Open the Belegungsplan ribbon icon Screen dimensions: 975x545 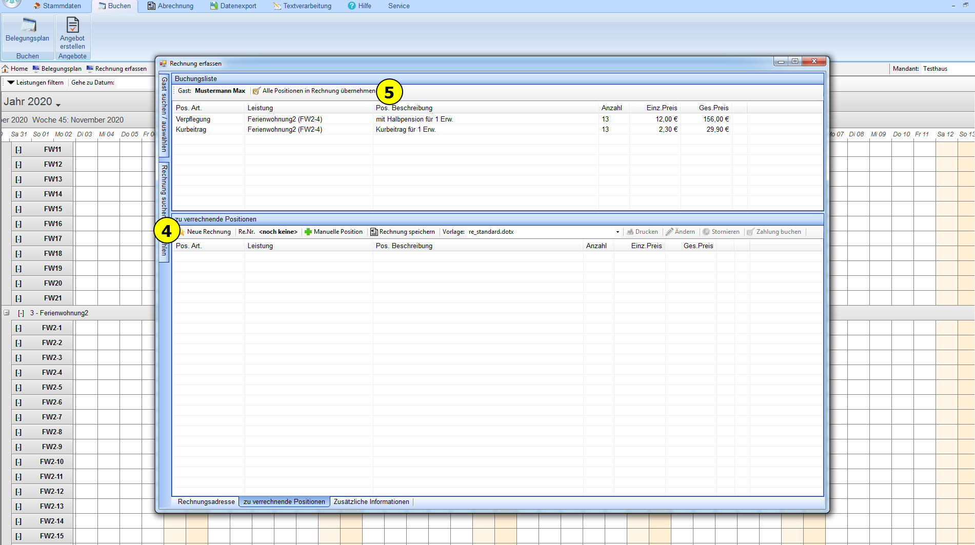click(28, 26)
